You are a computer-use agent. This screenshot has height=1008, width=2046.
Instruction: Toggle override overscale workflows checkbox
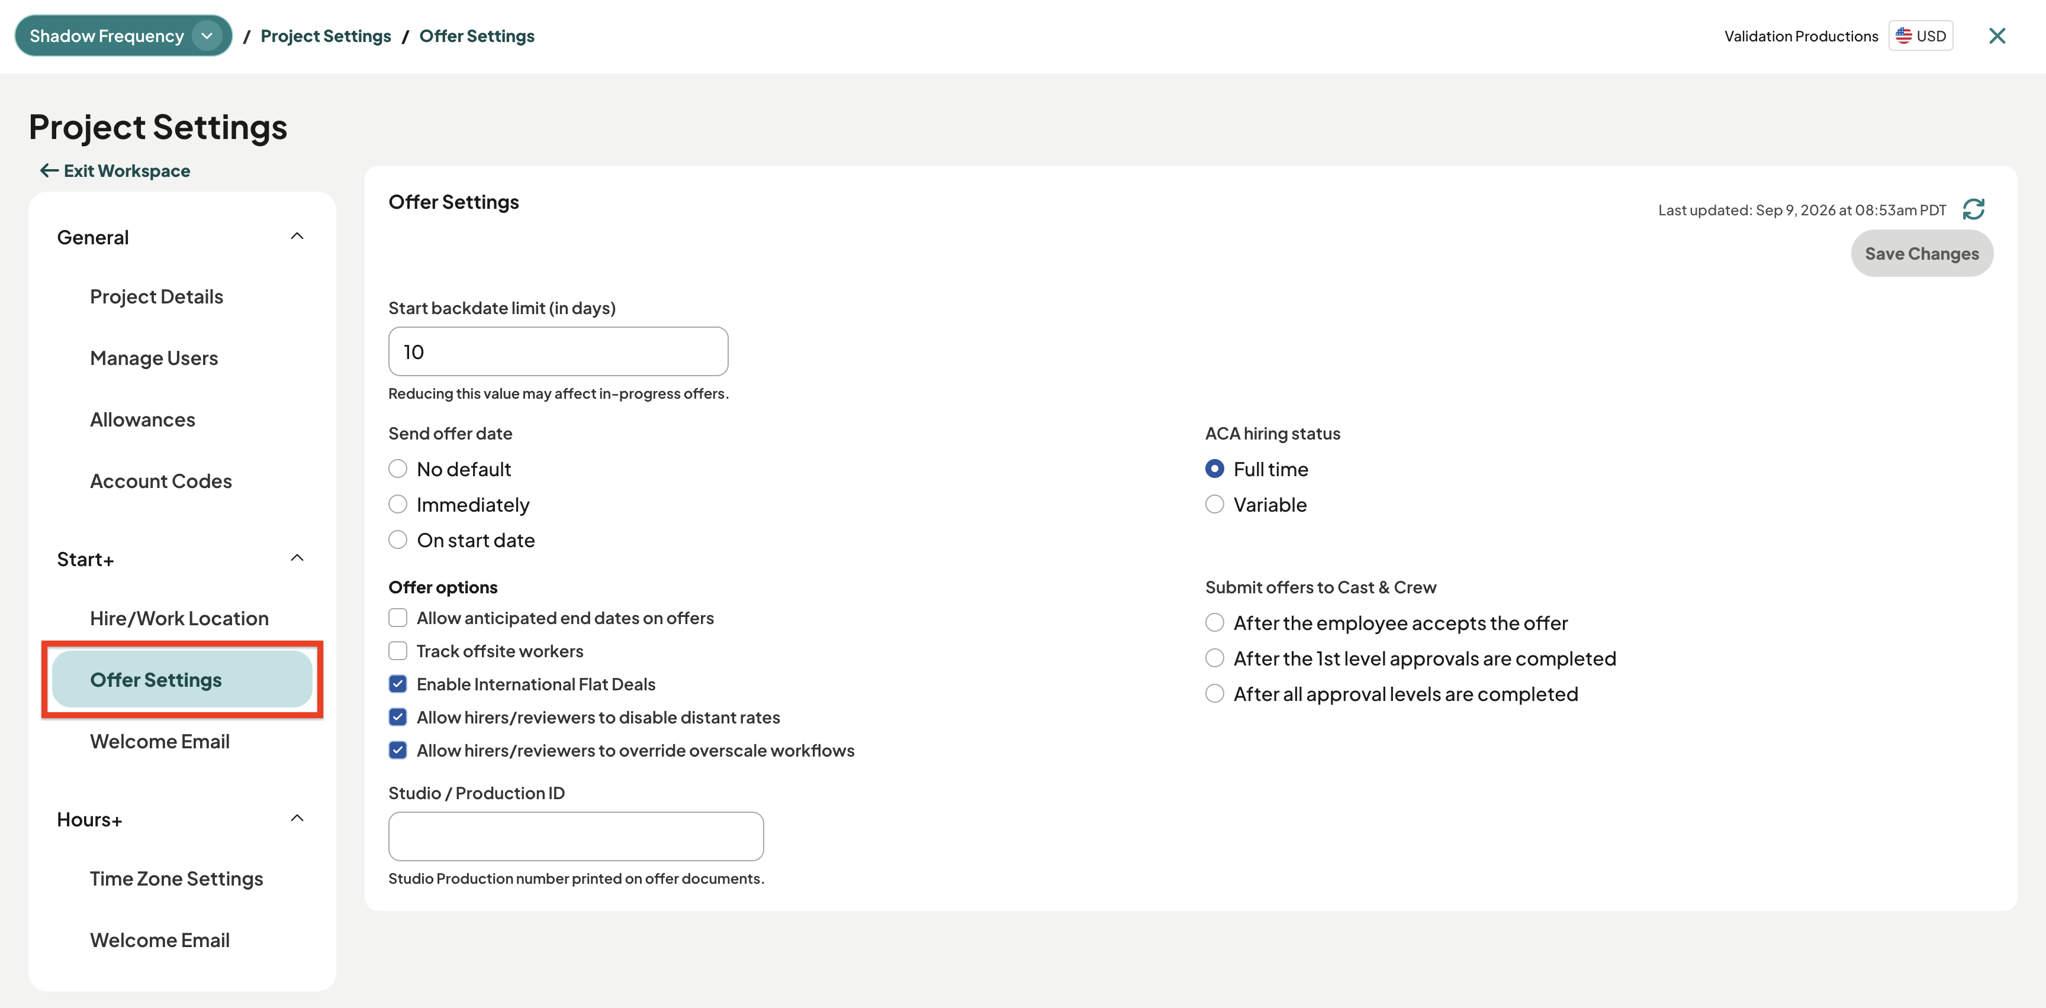pyautogui.click(x=398, y=750)
